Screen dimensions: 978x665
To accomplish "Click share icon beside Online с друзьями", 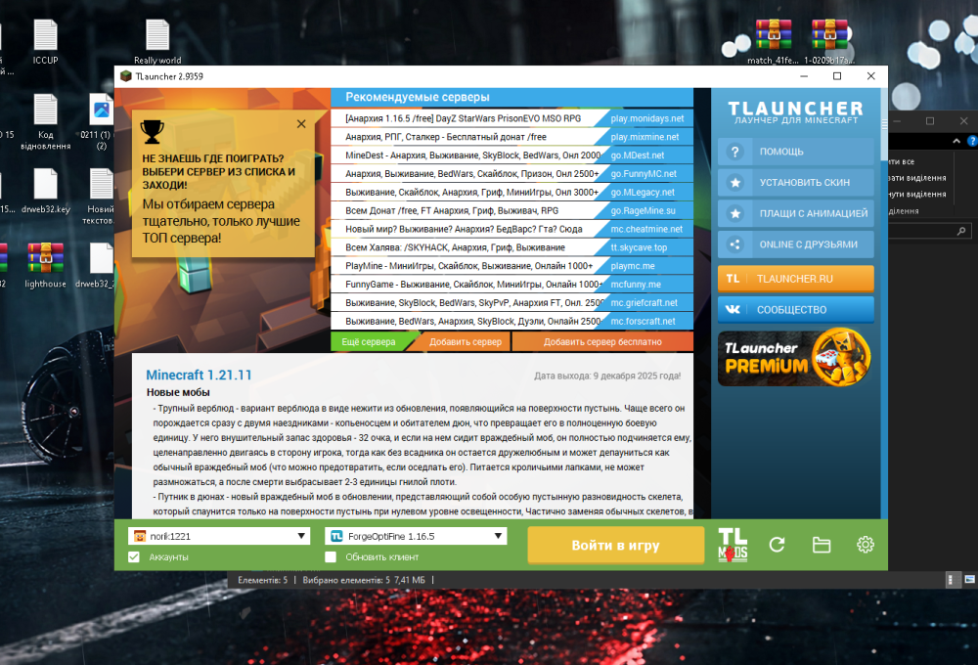I will (734, 244).
